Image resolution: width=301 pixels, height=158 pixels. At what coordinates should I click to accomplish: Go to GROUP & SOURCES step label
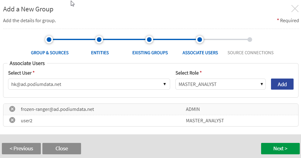point(50,53)
